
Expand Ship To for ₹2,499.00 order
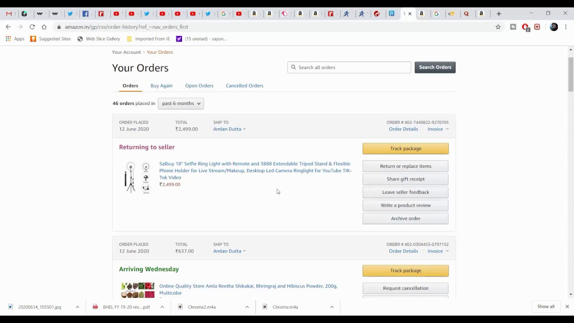click(229, 129)
